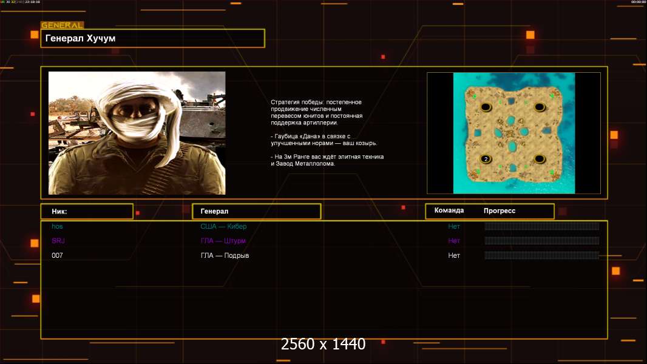647x364 pixels.
Task: Select the top-left start position on map
Action: pos(486,107)
